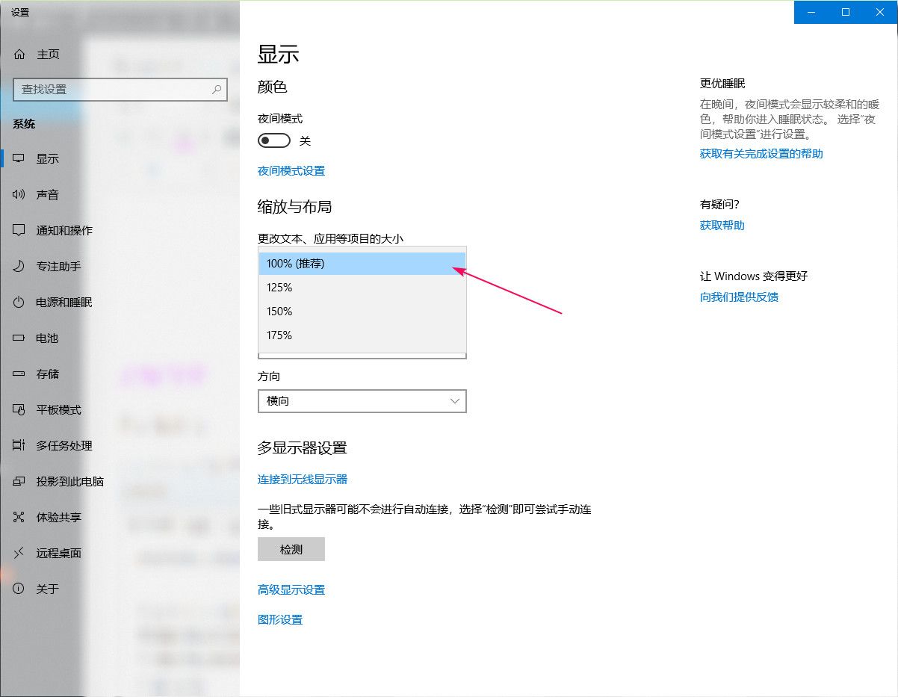Go to 主页 home in sidebar
This screenshot has width=898, height=697.
tap(120, 55)
